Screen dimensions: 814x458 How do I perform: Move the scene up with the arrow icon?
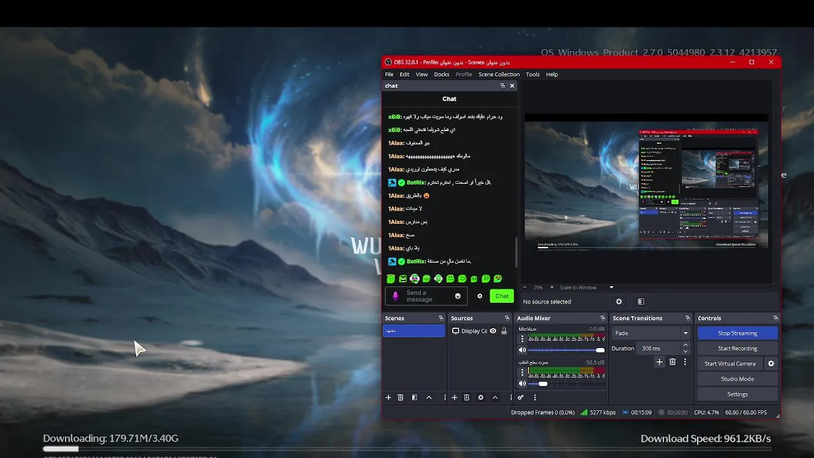[x=429, y=398]
